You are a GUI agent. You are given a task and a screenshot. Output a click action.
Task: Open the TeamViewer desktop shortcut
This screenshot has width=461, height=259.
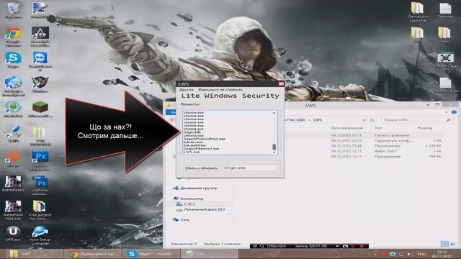pos(40,61)
